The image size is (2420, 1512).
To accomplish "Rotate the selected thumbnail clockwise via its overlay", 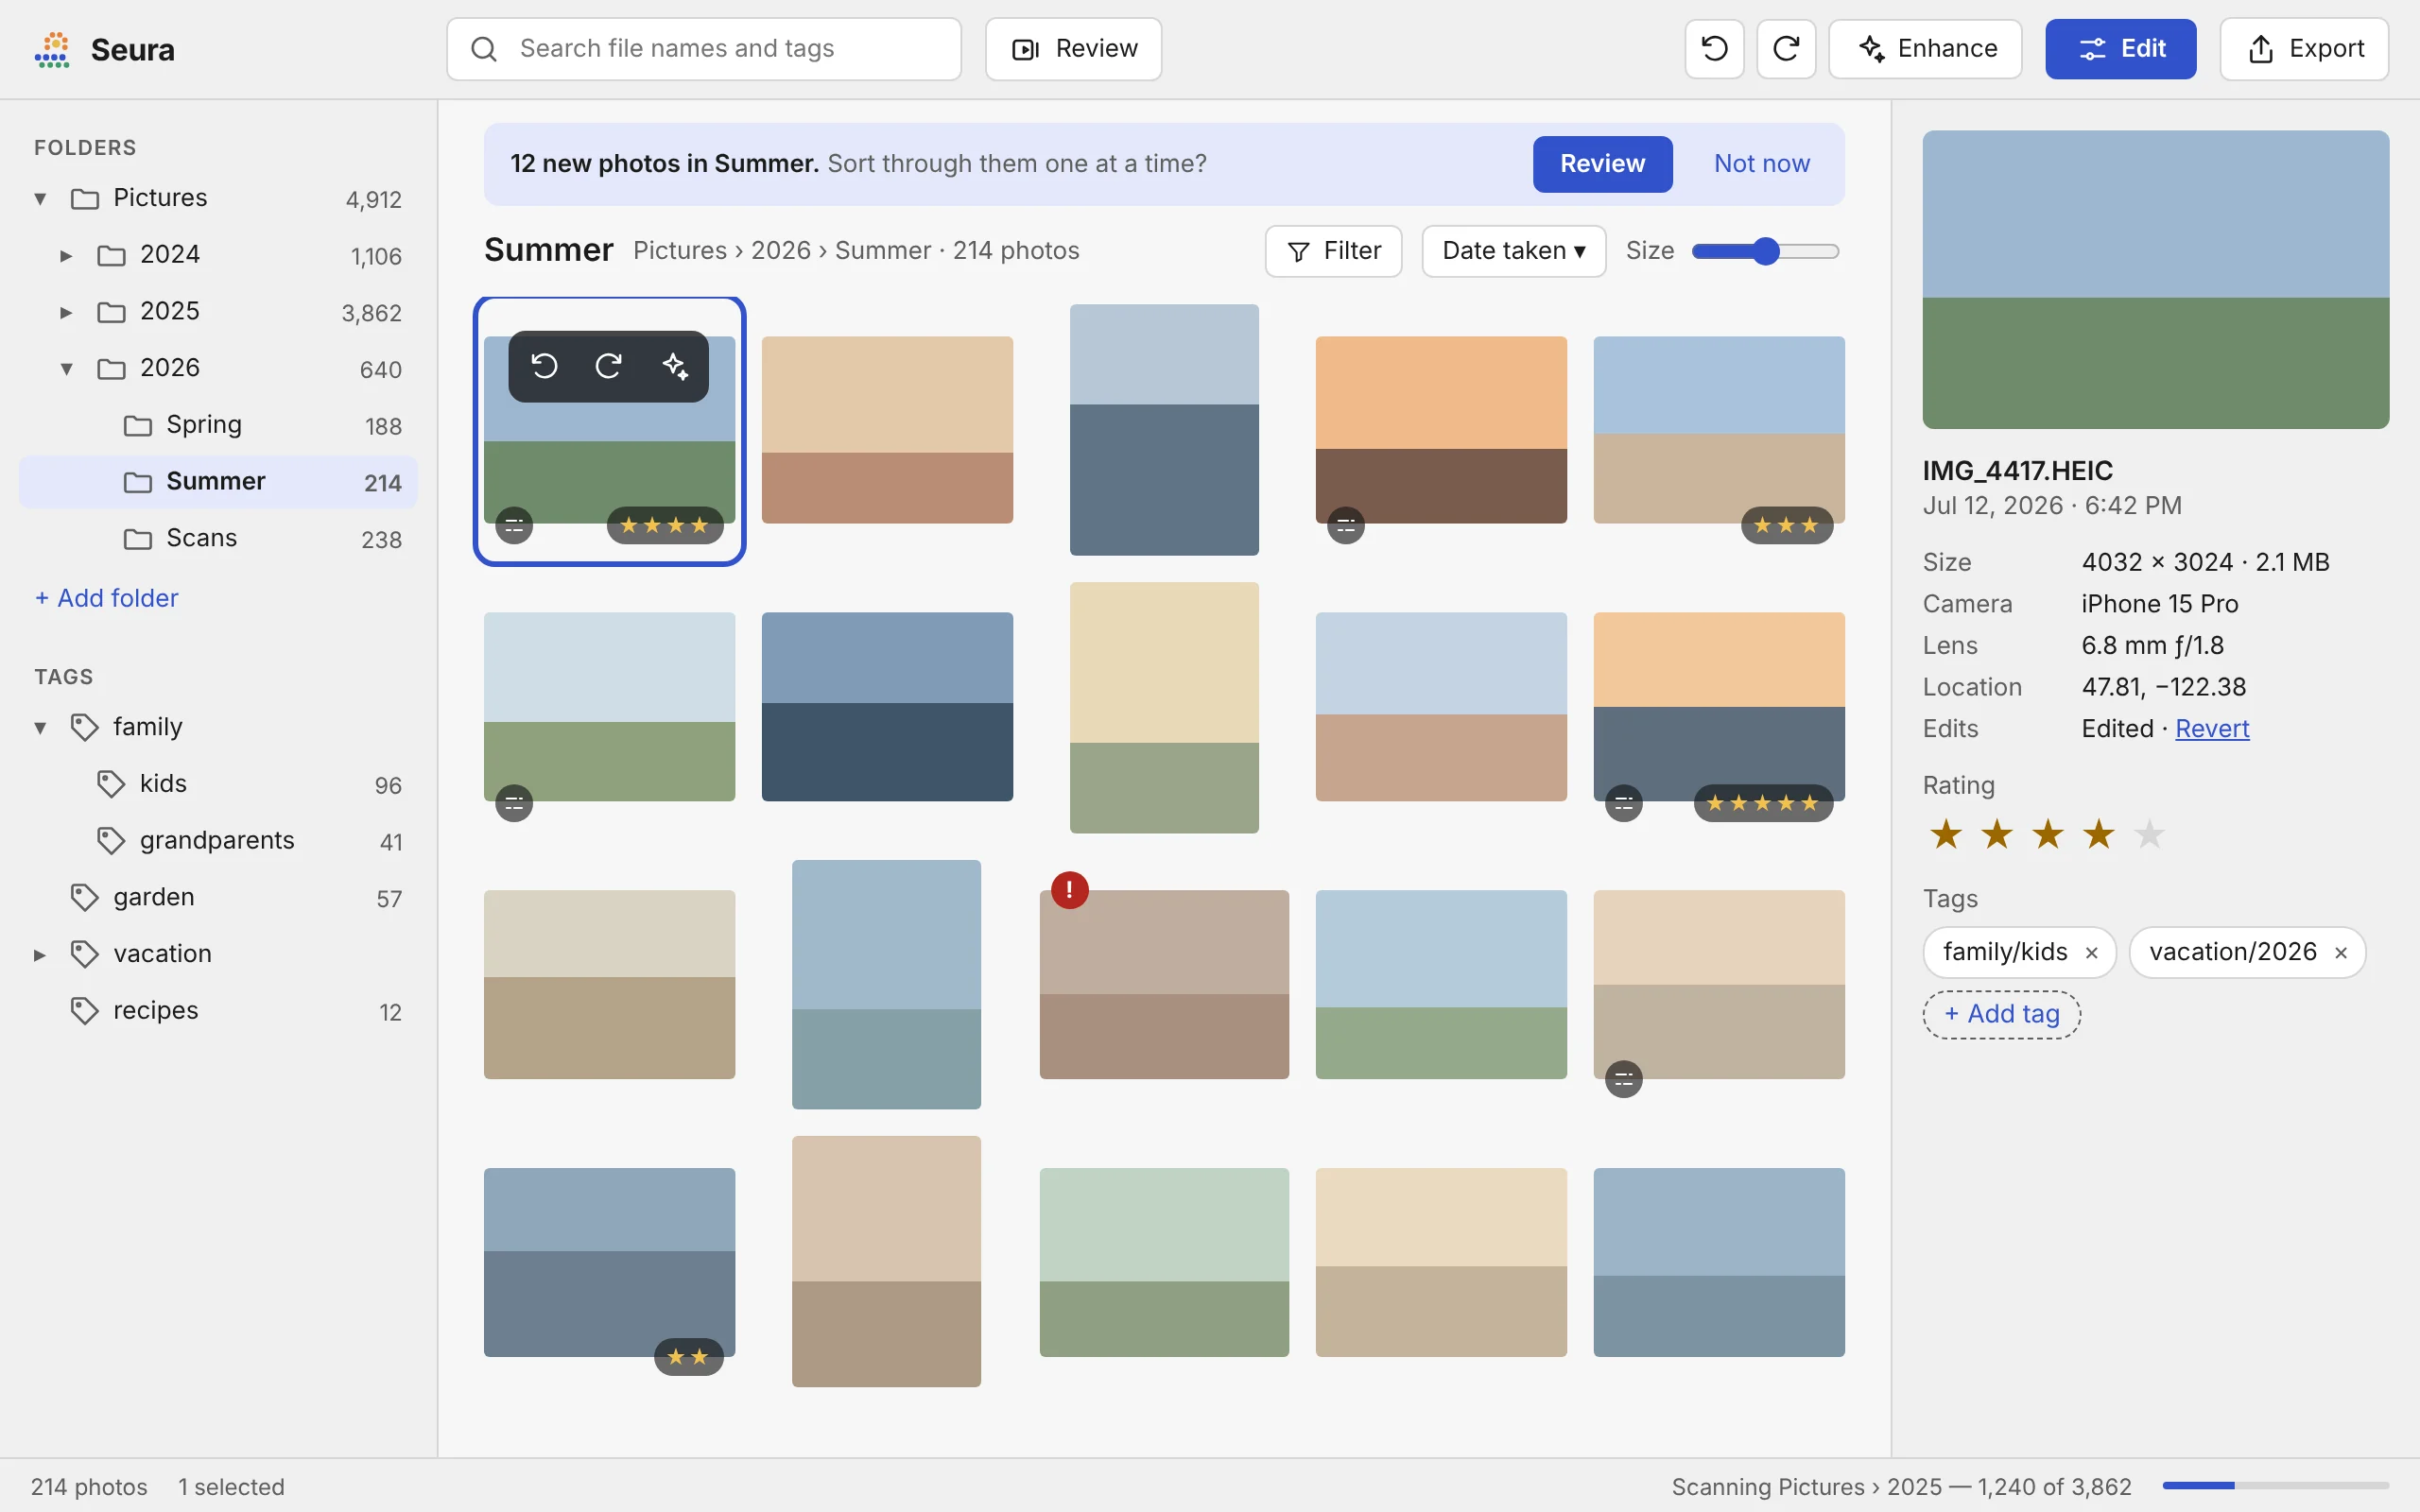I will click(609, 366).
